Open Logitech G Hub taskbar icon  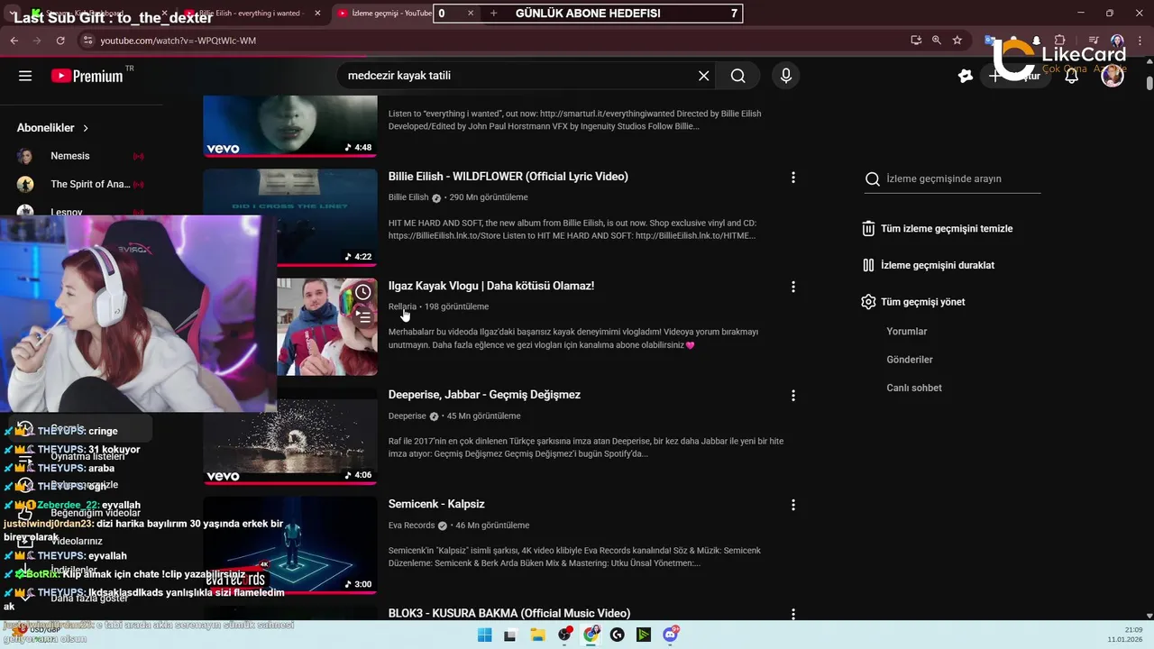tap(618, 635)
